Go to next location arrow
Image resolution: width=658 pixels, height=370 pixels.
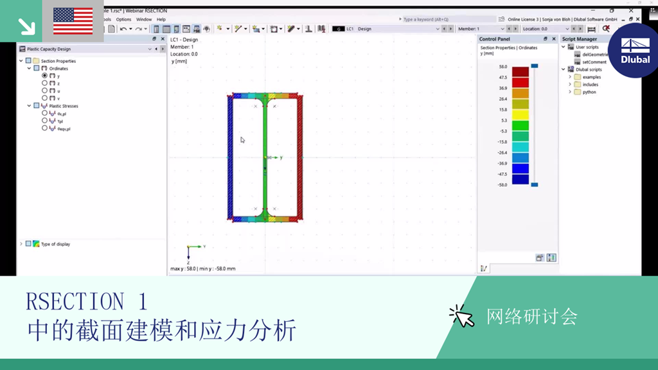click(580, 29)
